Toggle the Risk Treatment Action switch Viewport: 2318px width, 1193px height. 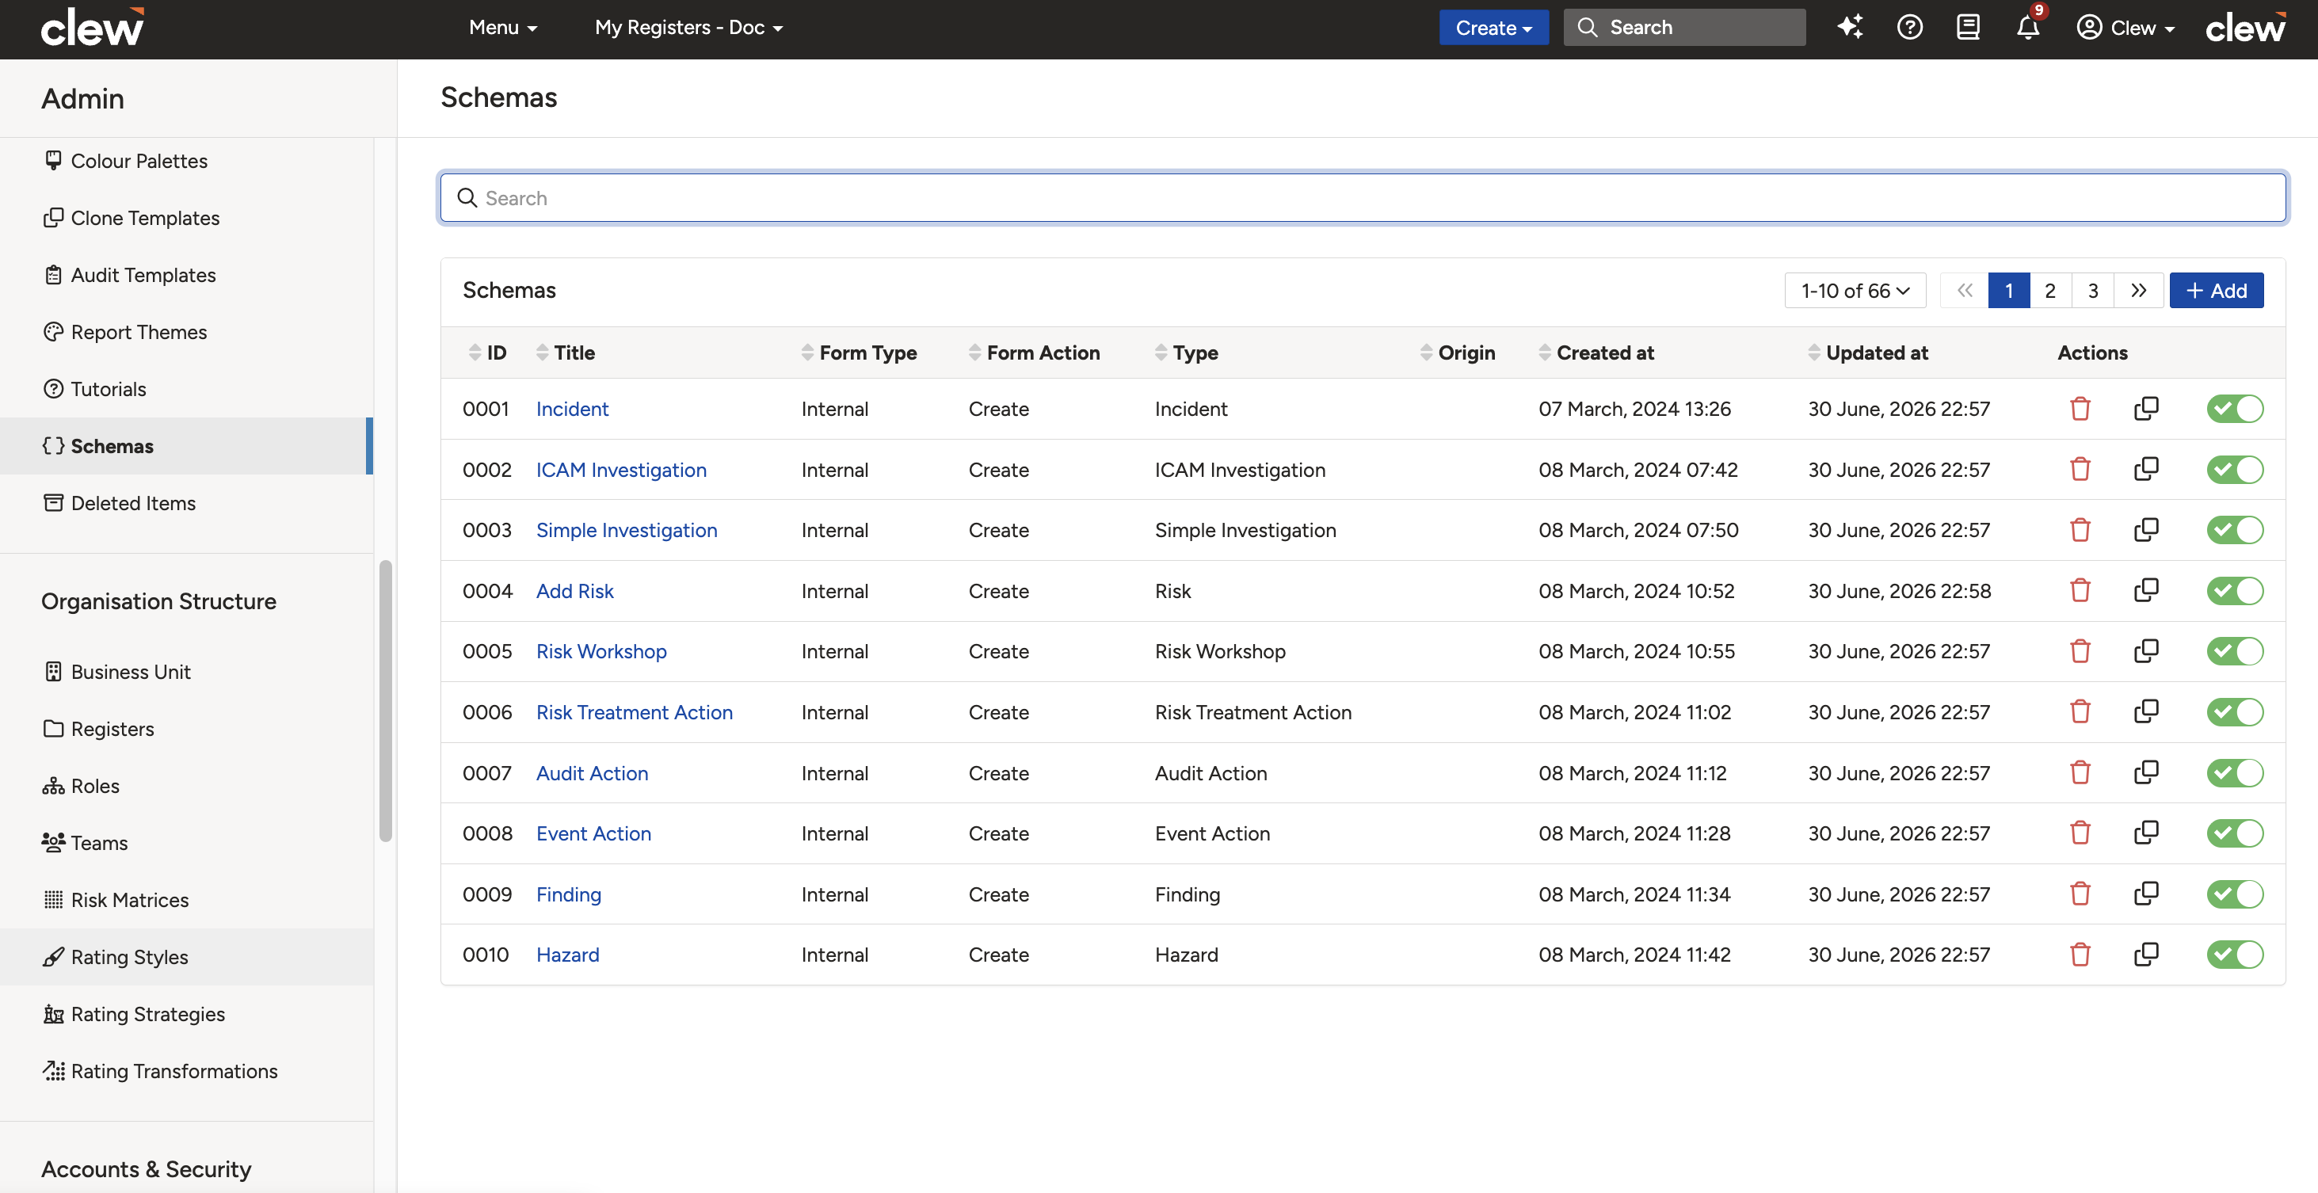click(x=2234, y=713)
